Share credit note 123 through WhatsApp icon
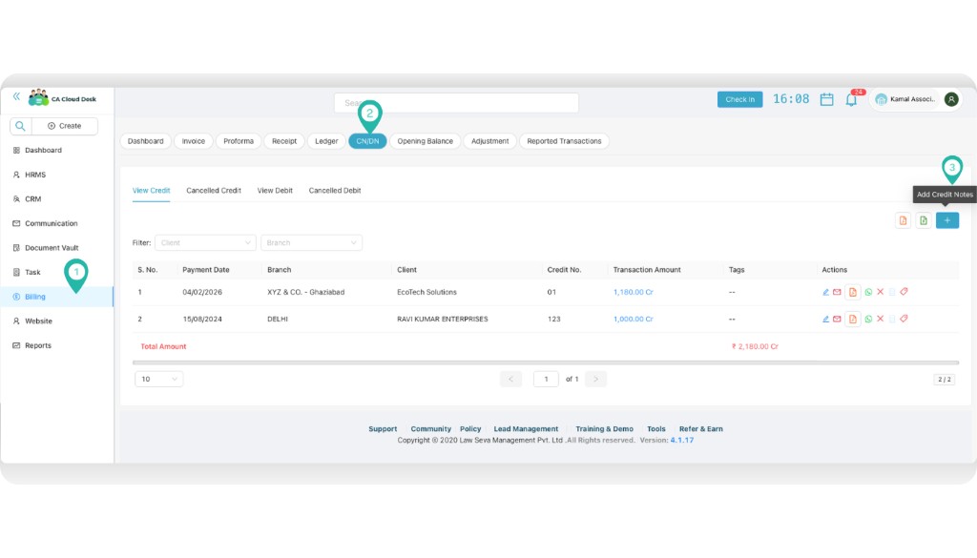 click(868, 319)
